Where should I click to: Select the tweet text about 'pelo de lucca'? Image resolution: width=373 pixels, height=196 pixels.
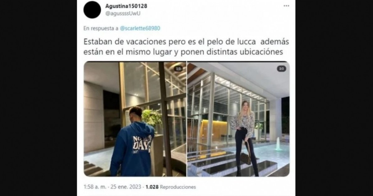183,46
